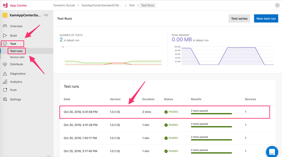Image resolution: width=282 pixels, height=157 pixels.
Task: Collapse the Test section in sidebar
Action: 13,44
